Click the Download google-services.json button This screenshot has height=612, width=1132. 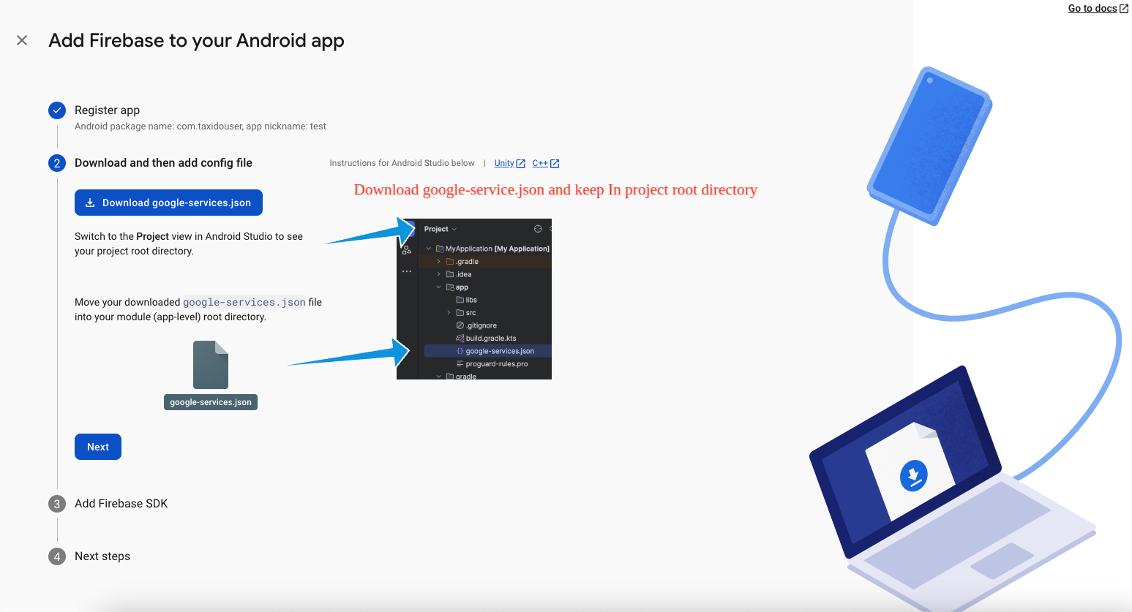coord(168,203)
